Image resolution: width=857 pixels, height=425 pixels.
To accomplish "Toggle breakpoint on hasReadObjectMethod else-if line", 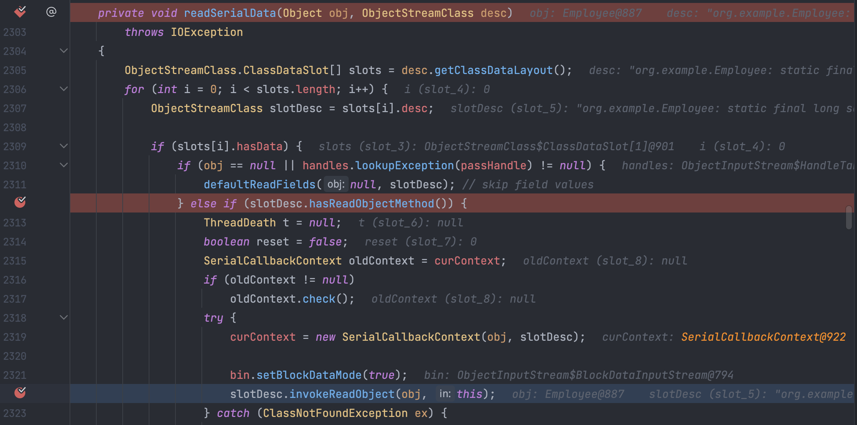I will click(20, 202).
